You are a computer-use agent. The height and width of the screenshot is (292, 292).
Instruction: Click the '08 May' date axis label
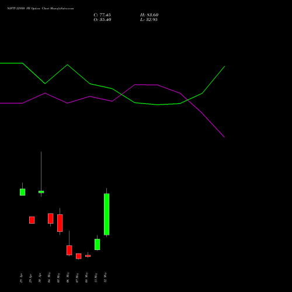coord(86,277)
